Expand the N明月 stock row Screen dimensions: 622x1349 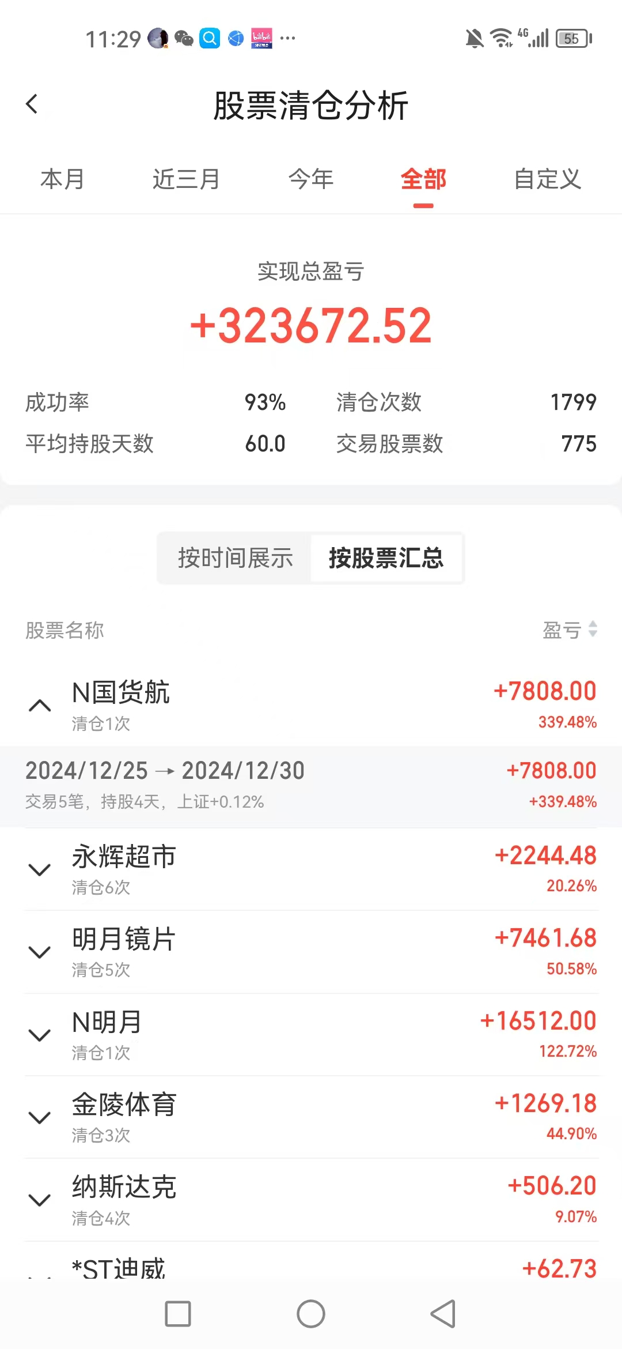click(x=40, y=1035)
